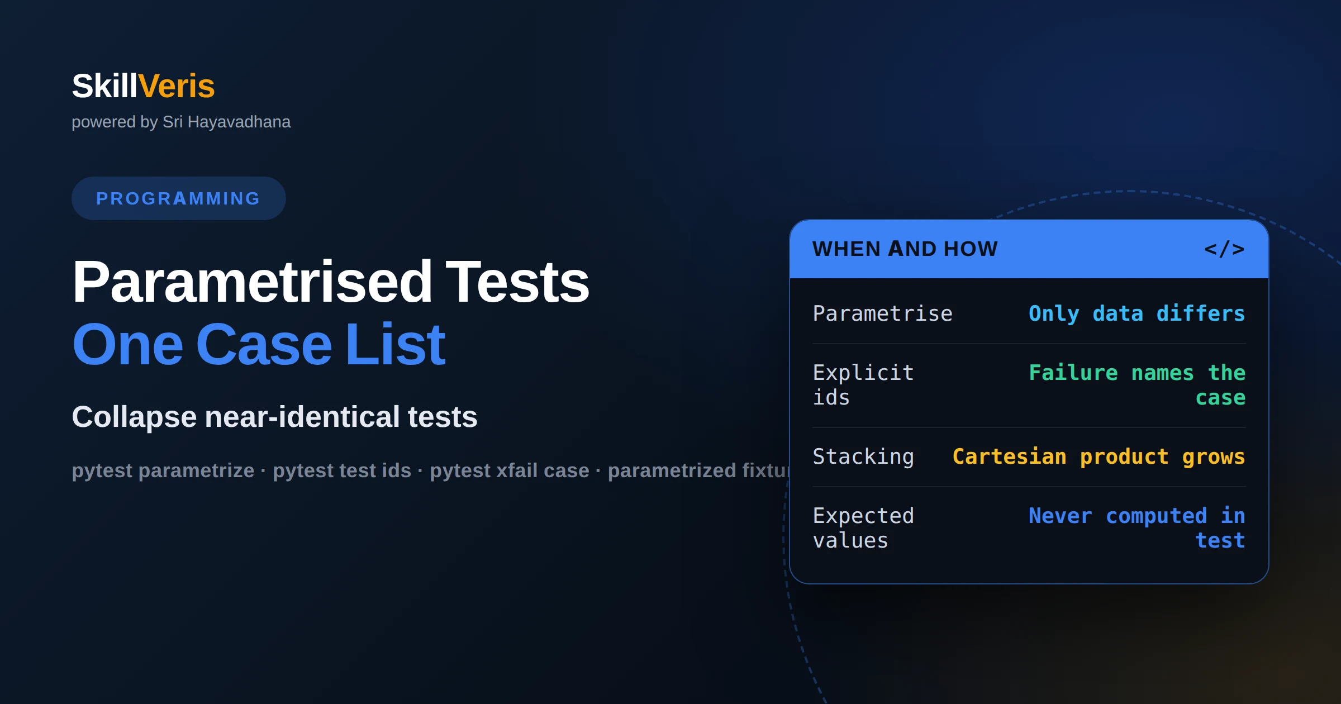The image size is (1341, 704).
Task: Click Cartesian product grows text
Action: [x=1099, y=456]
